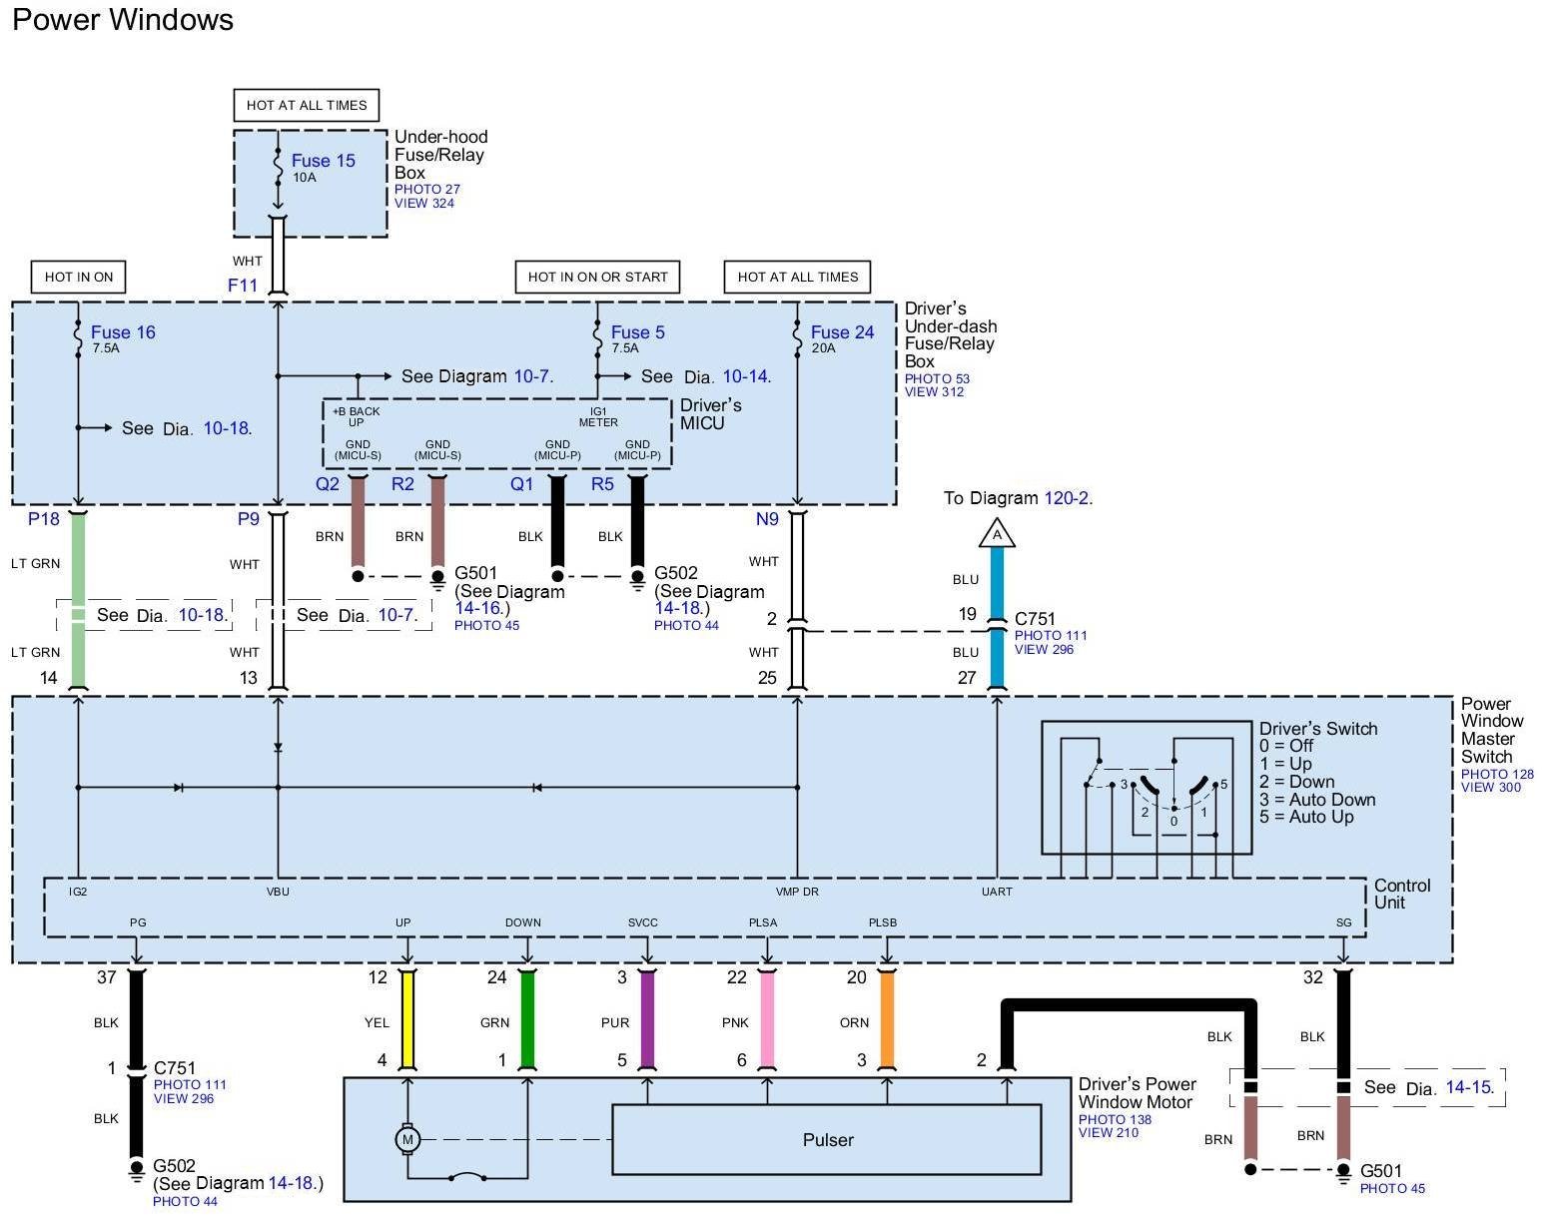Click the motor M symbol in window motor
The width and height of the screenshot is (1549, 1221).
[406, 1139]
